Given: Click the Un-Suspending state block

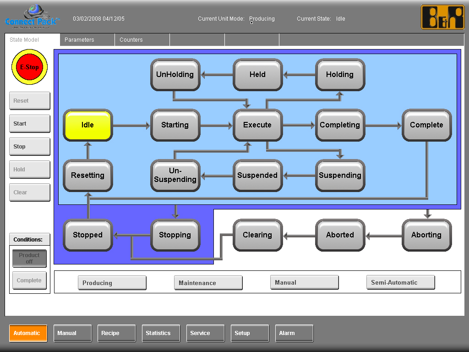Looking at the screenshot, I should tap(175, 176).
